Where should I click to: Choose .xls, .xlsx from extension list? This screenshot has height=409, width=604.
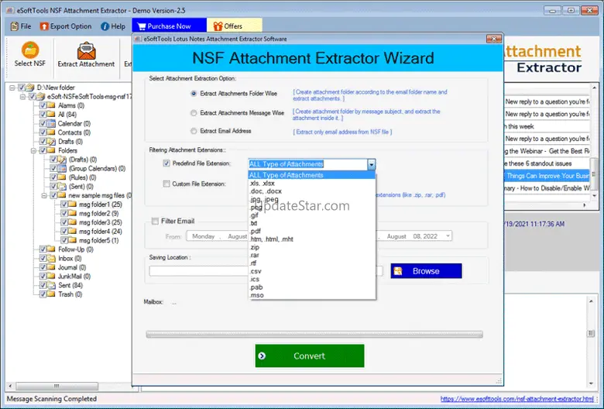[312, 184]
